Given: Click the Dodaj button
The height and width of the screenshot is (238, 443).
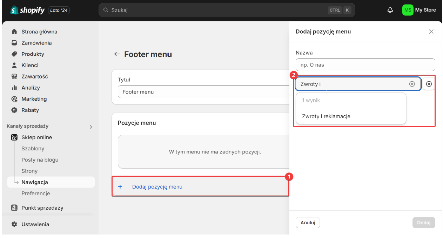Looking at the screenshot, I should (x=424, y=223).
